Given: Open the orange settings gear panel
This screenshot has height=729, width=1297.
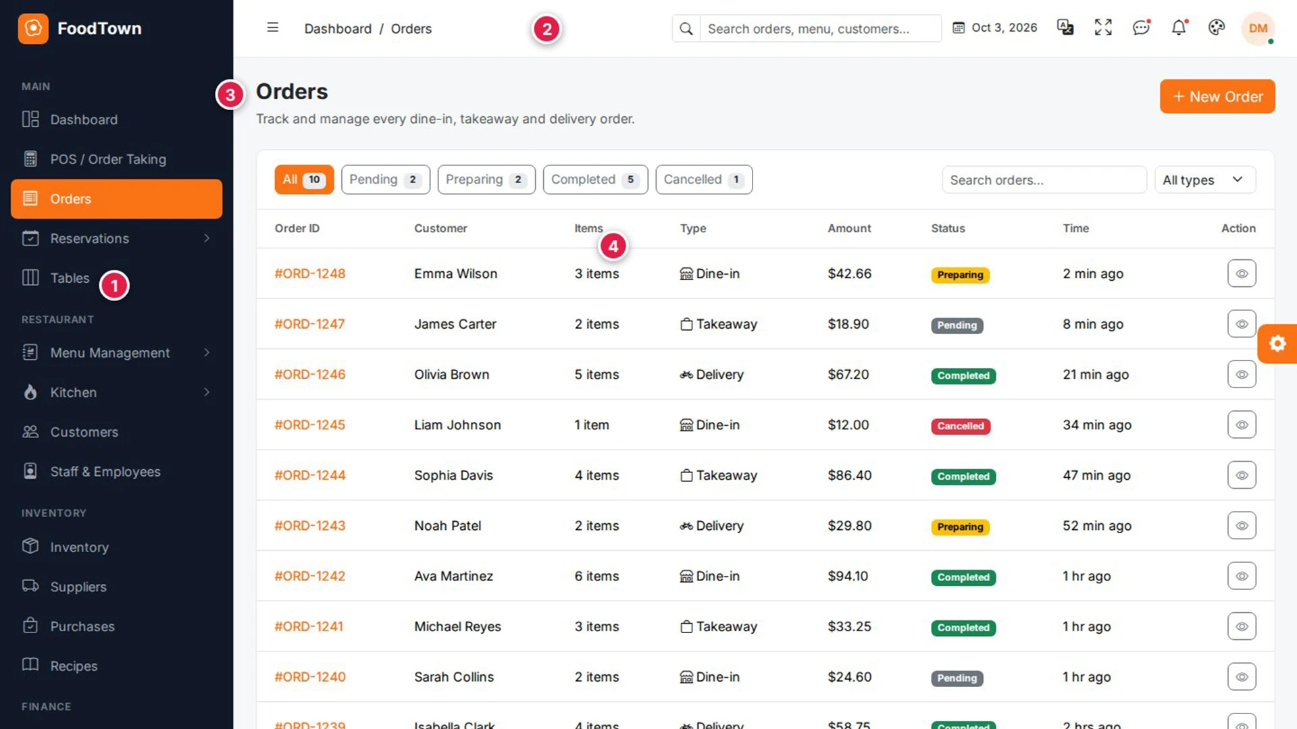Looking at the screenshot, I should (1277, 344).
